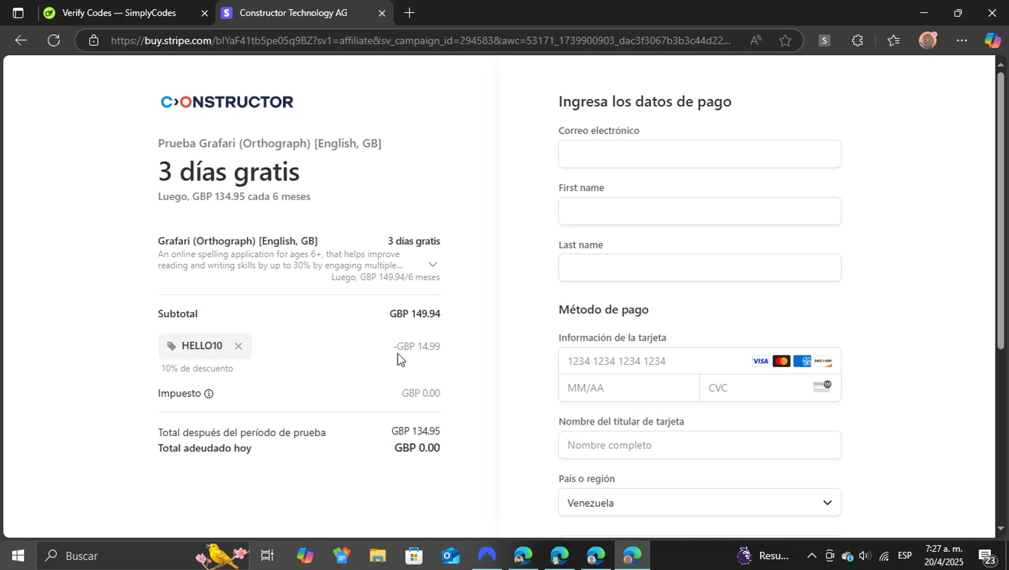1009x570 pixels.
Task: Open Settings and more menu
Action: point(962,40)
